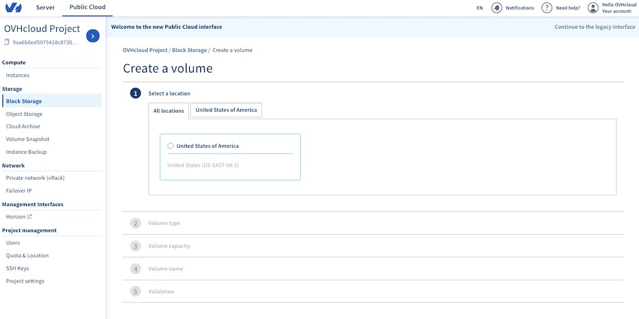Viewport: 639px width, 319px height.
Task: Click the Block Storage breadcrumb link
Action: tap(189, 50)
